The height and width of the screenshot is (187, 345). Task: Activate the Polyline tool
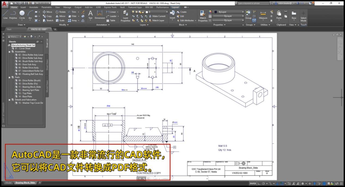[x=13, y=15]
